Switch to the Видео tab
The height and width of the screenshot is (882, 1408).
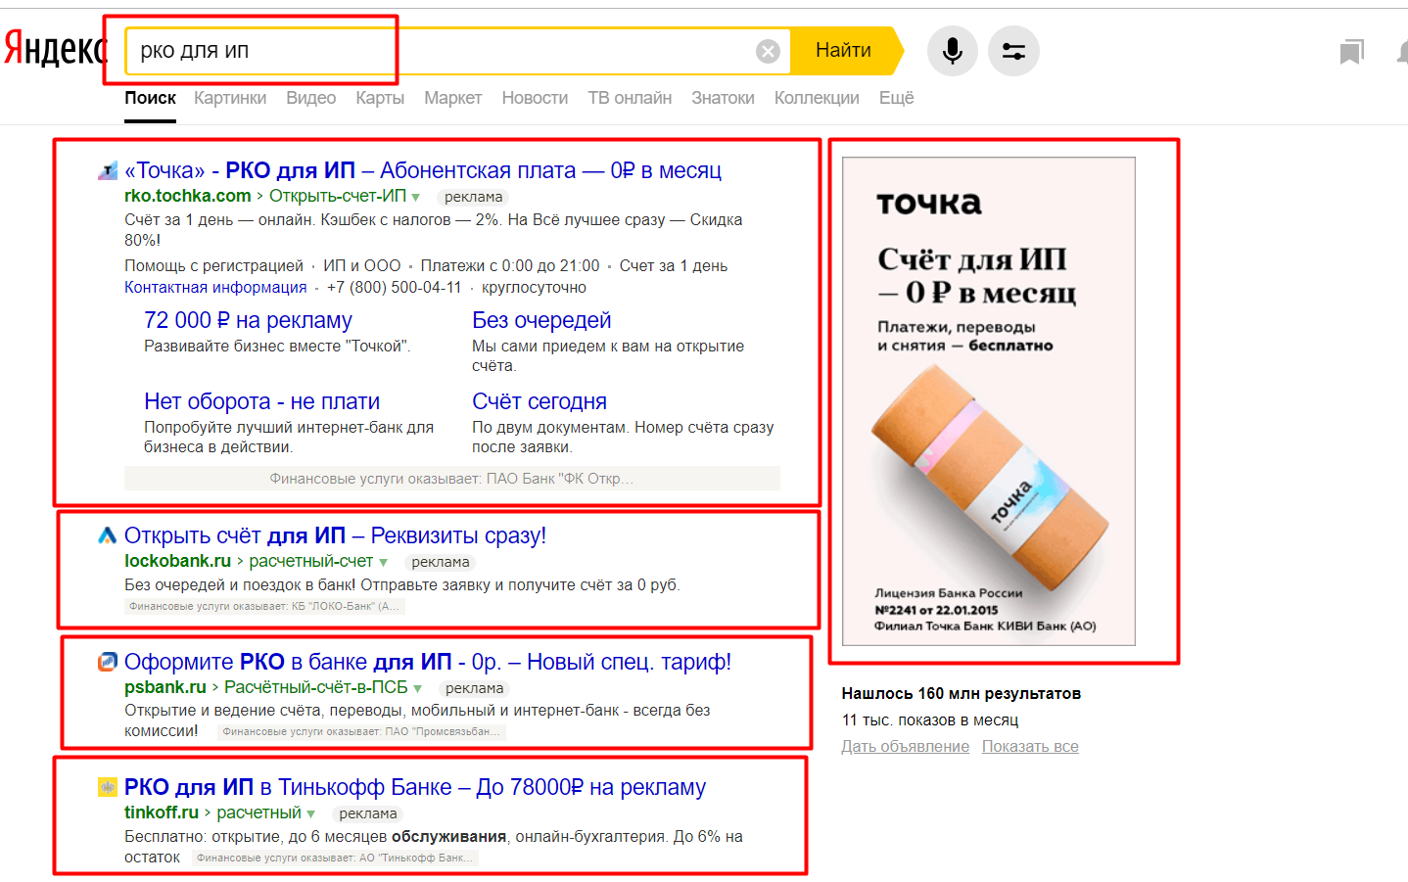pyautogui.click(x=311, y=98)
